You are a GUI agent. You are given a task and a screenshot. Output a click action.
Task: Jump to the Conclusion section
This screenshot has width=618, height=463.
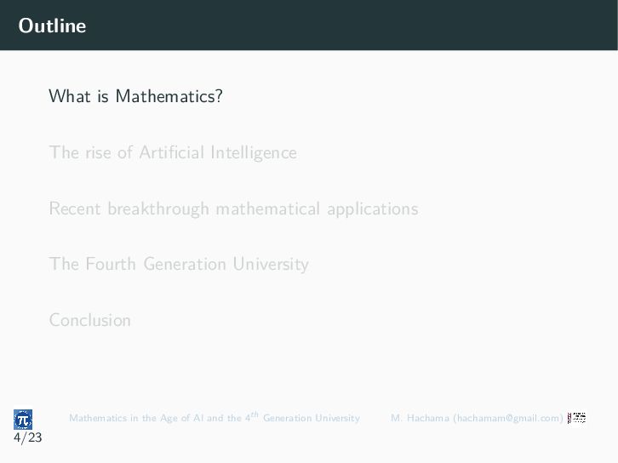90,320
